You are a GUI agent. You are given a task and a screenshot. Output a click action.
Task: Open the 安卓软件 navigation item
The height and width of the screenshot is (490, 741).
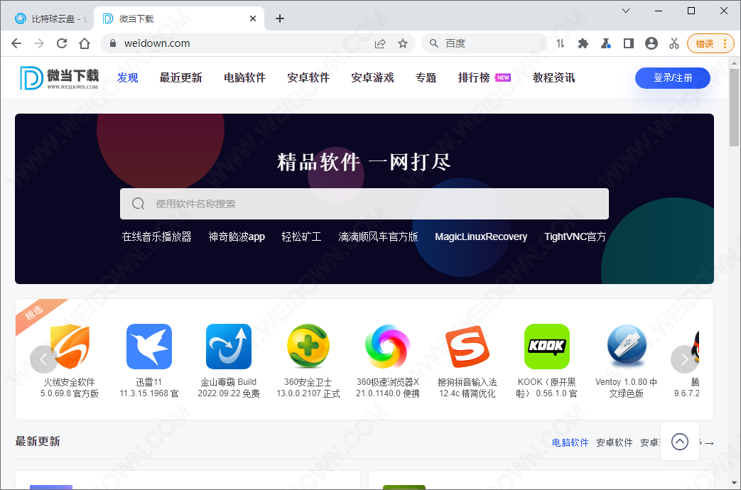coord(308,77)
